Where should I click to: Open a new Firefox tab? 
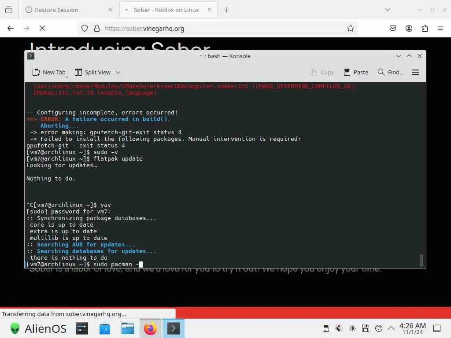pos(227,10)
